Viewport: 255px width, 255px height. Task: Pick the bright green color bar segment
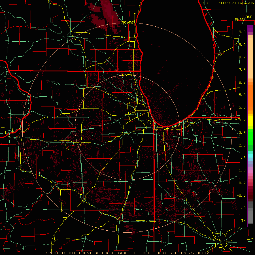pos(250,137)
